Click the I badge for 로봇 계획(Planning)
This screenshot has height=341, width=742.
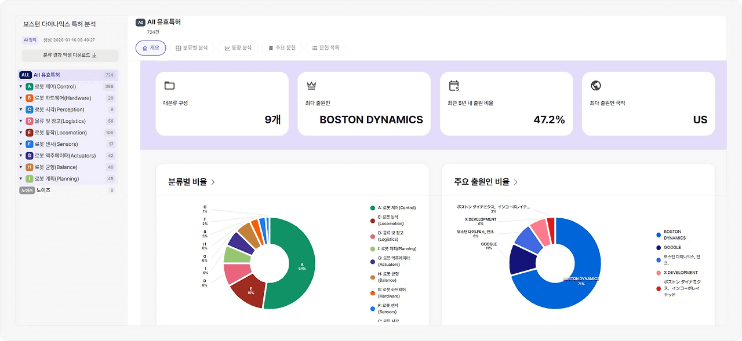click(x=30, y=178)
